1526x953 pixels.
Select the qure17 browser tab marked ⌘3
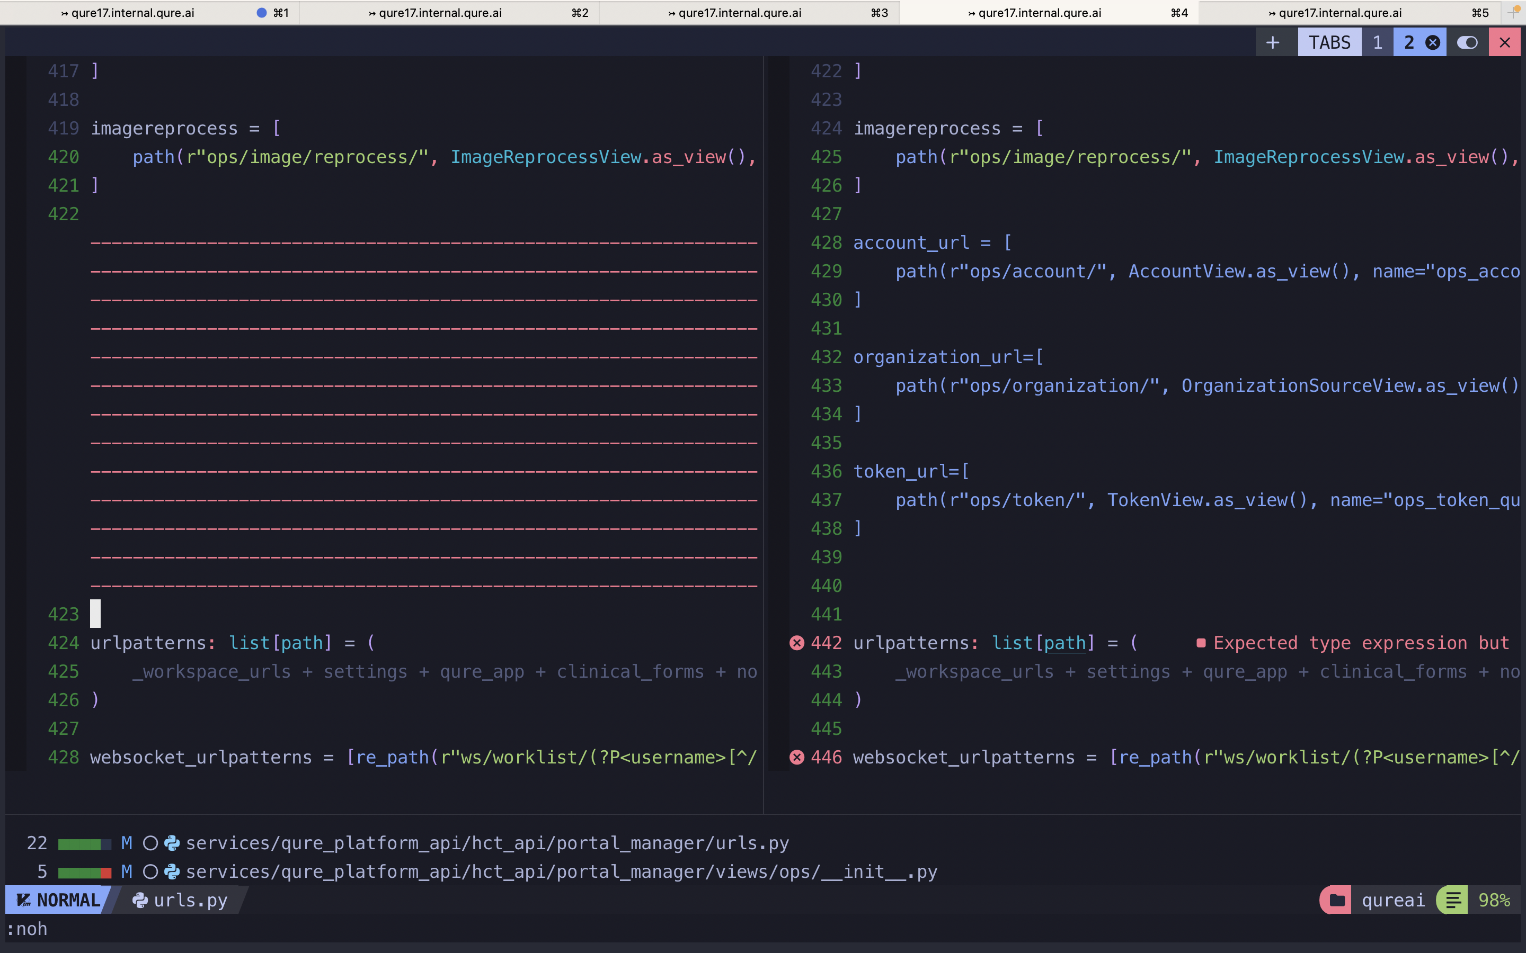pyautogui.click(x=734, y=12)
